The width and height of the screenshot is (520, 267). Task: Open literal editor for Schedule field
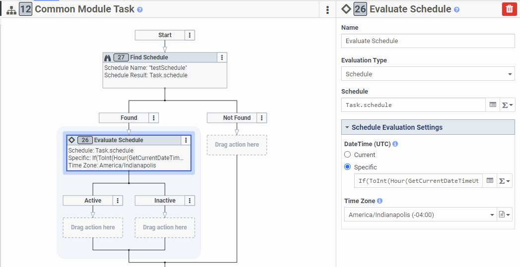coord(493,105)
